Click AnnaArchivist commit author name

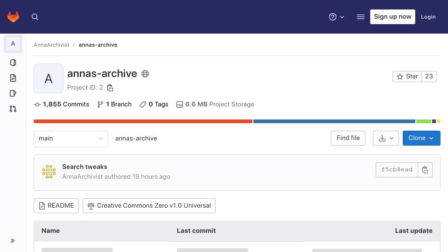pos(82,176)
